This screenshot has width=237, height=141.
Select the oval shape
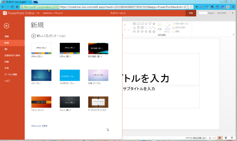tap(146, 24)
